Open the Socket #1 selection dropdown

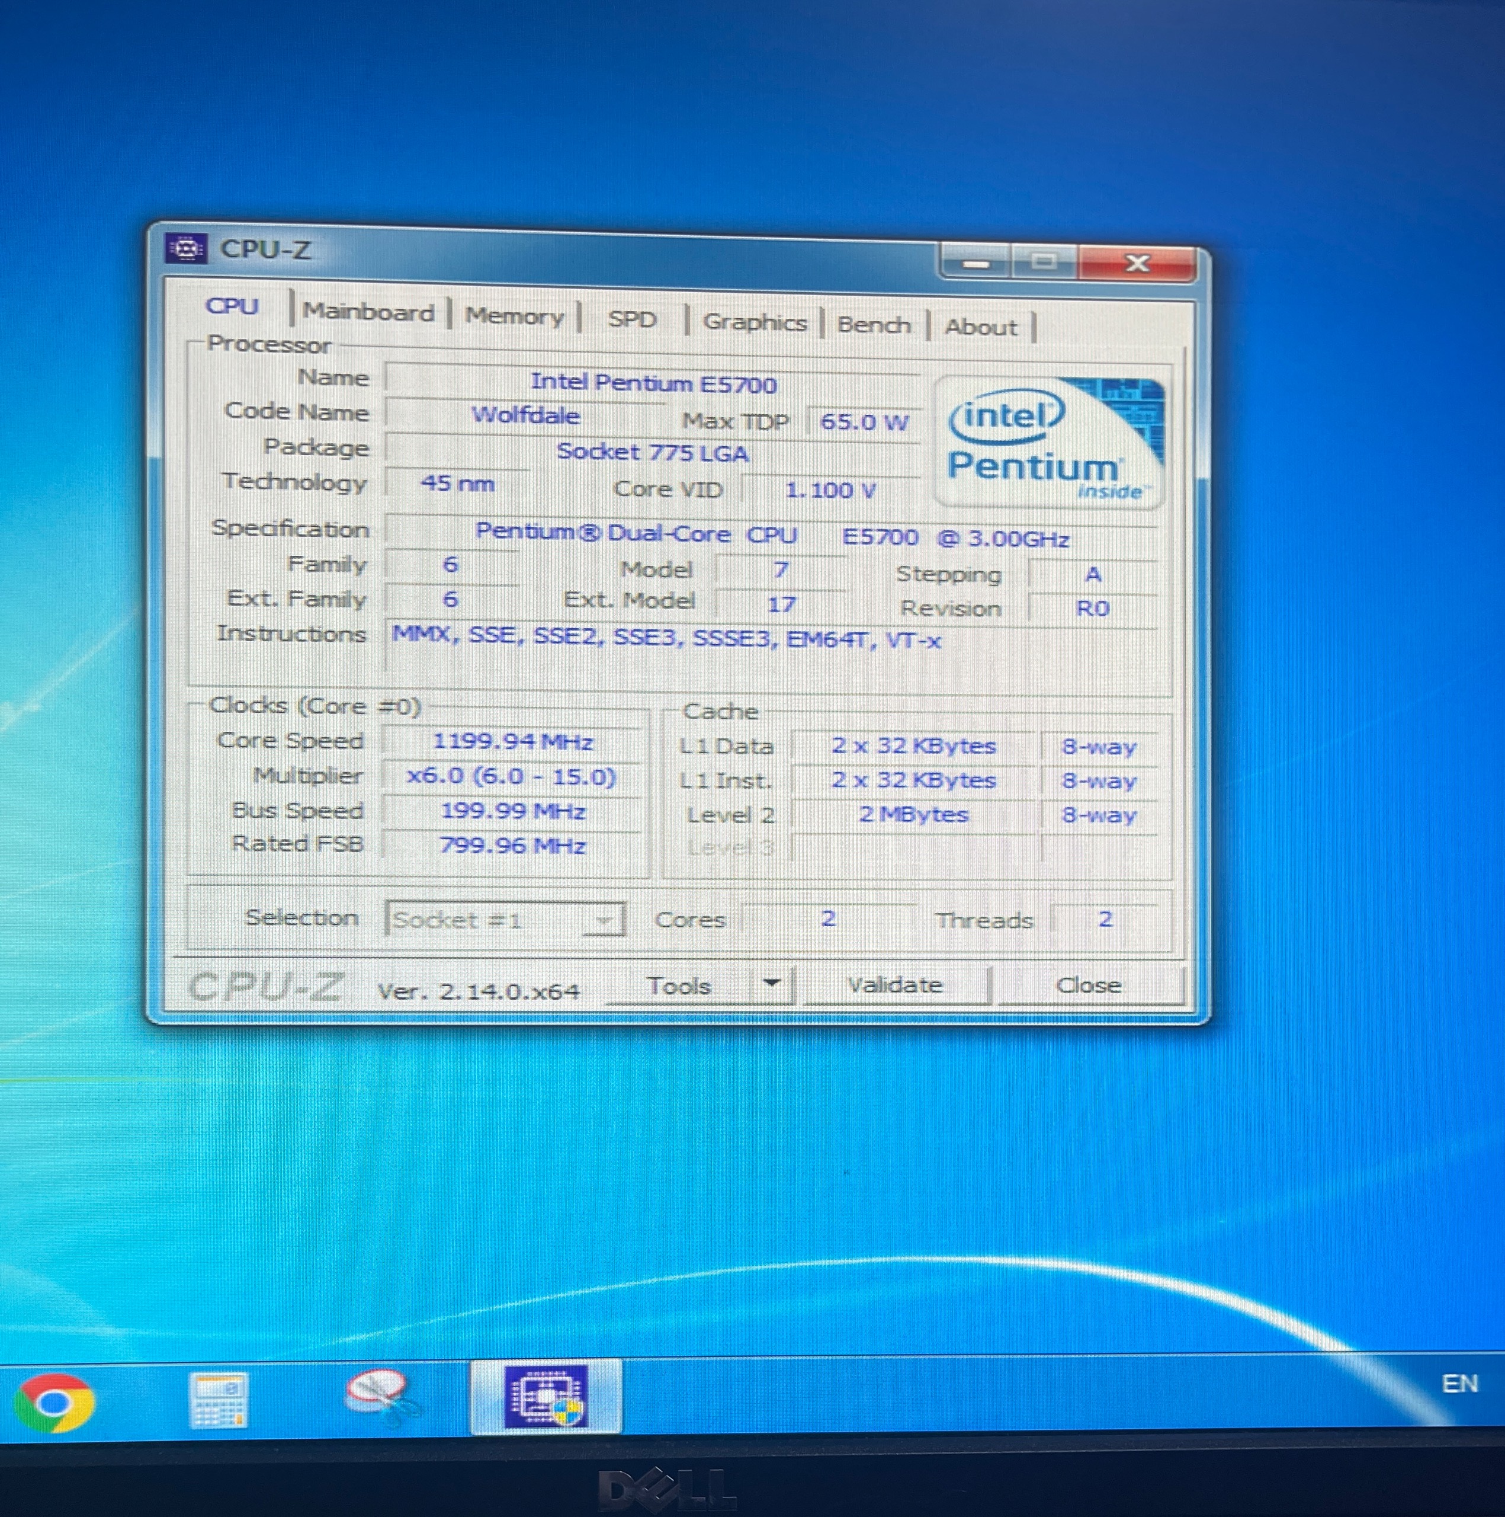[x=505, y=920]
